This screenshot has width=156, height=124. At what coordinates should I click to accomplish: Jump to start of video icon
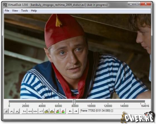(x=24, y=111)
